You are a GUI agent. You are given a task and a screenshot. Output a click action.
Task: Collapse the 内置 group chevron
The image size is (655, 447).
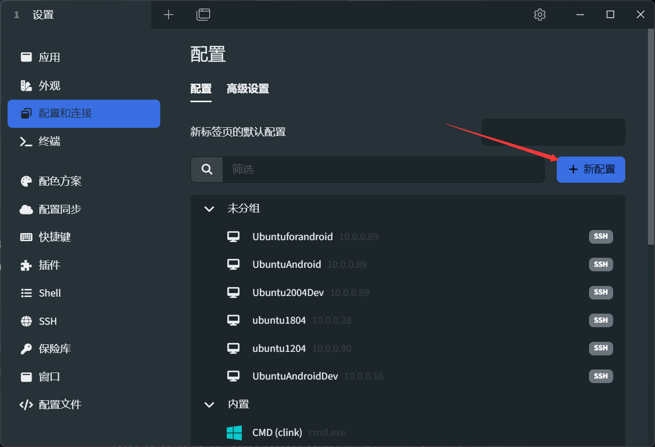209,405
